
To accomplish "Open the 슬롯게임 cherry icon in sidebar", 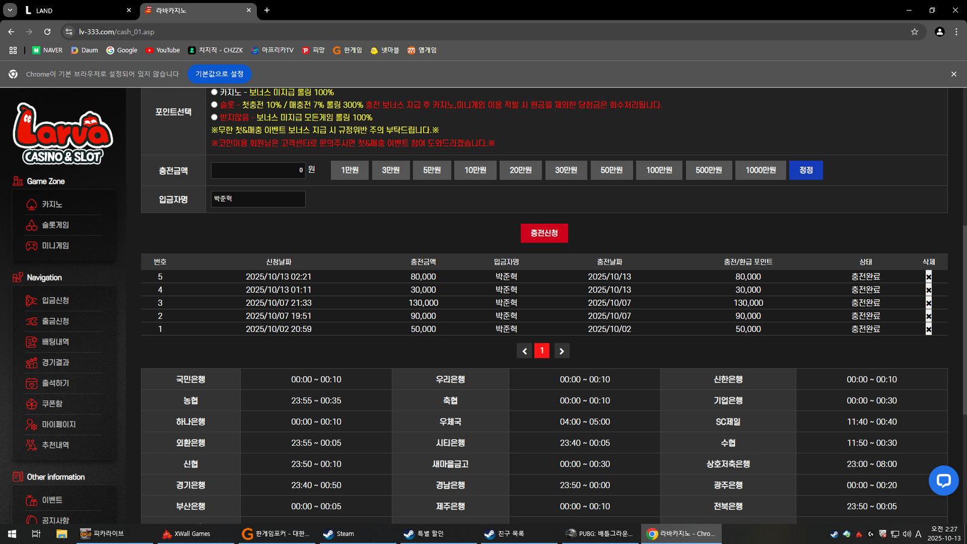I will [x=31, y=225].
